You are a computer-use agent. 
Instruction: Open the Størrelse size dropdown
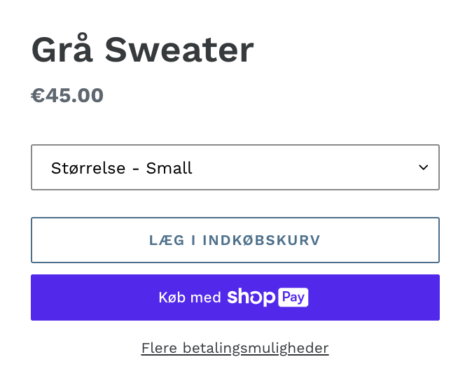point(235,167)
